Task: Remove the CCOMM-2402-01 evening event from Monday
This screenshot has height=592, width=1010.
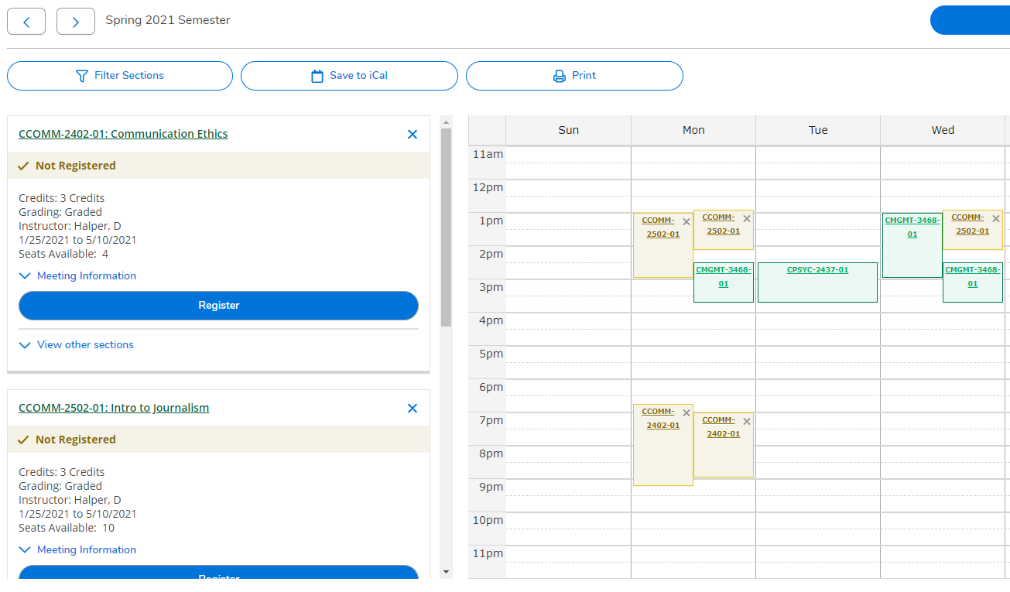Action: click(686, 412)
